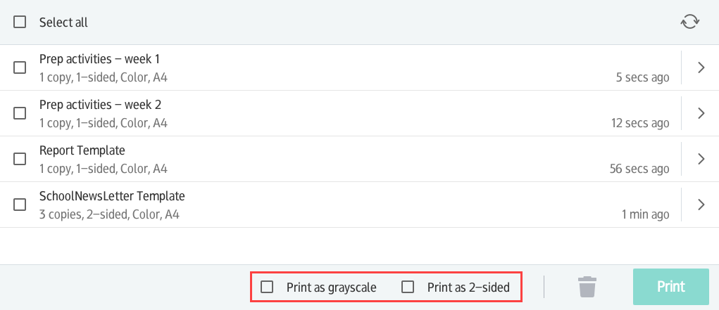719x310 pixels.
Task: Enable Print as 2-sided option
Action: click(408, 287)
